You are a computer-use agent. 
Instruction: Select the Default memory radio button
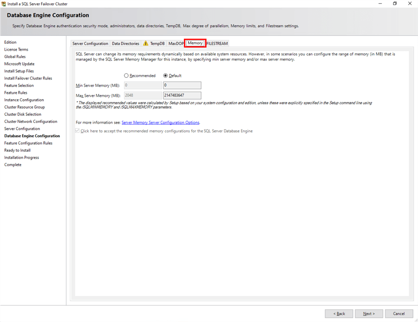click(165, 75)
